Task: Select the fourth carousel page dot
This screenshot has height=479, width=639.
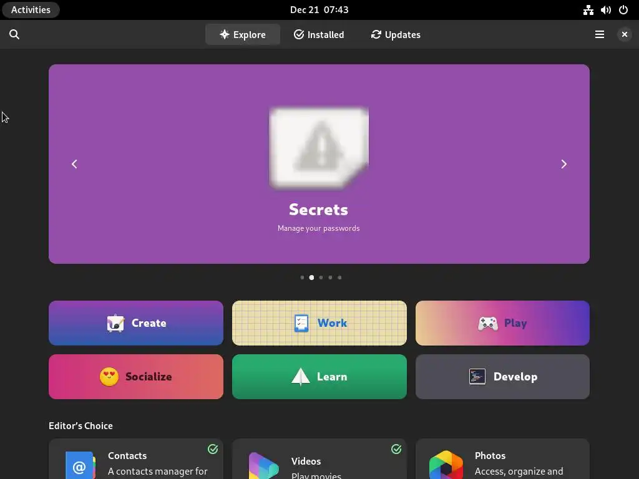Action: pos(330,278)
